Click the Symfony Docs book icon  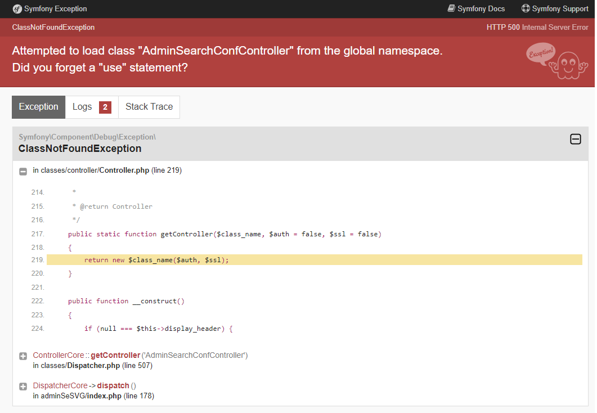(451, 8)
